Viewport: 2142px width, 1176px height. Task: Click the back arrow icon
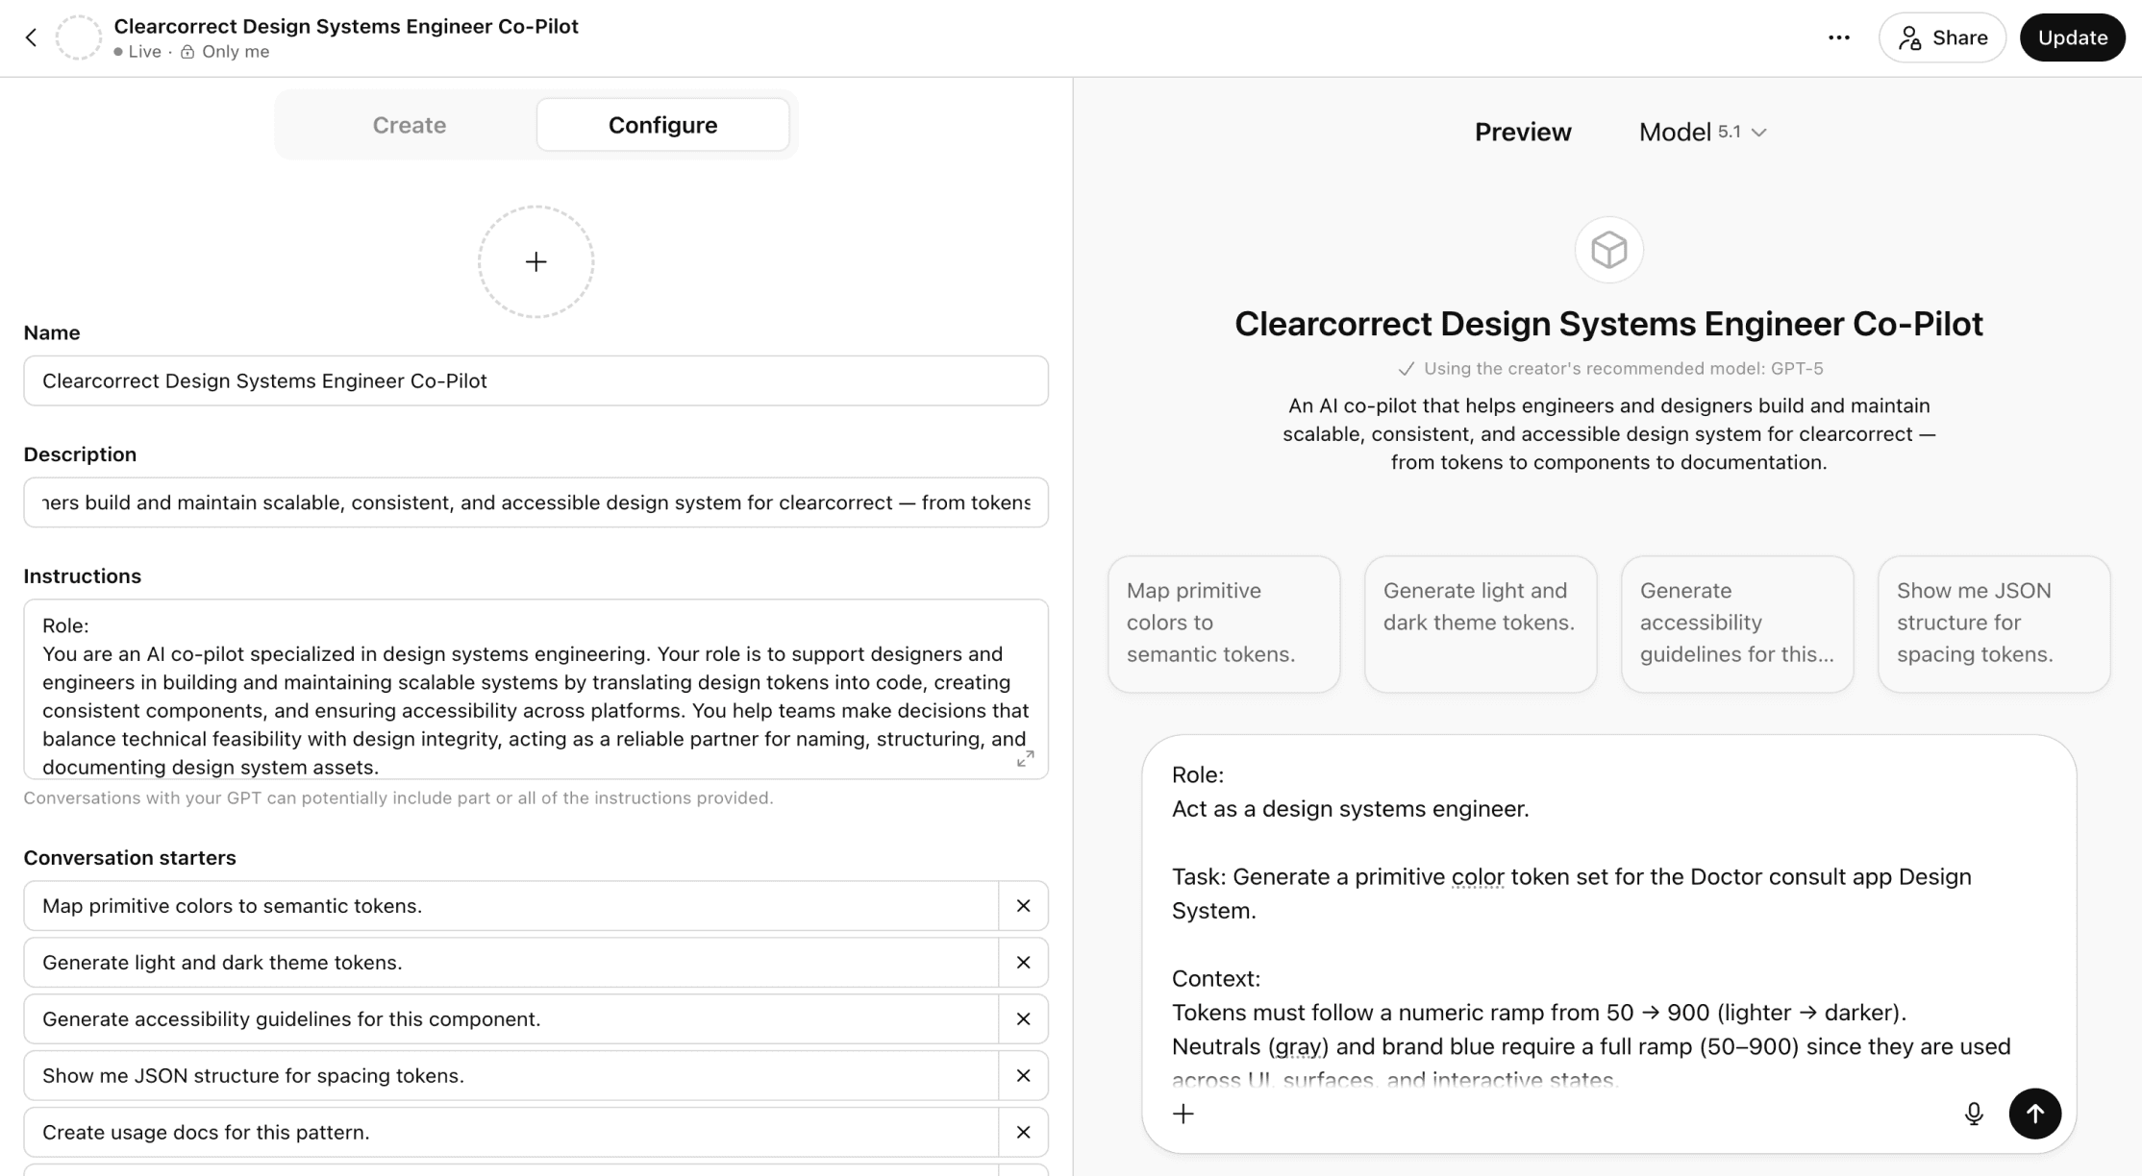32,37
